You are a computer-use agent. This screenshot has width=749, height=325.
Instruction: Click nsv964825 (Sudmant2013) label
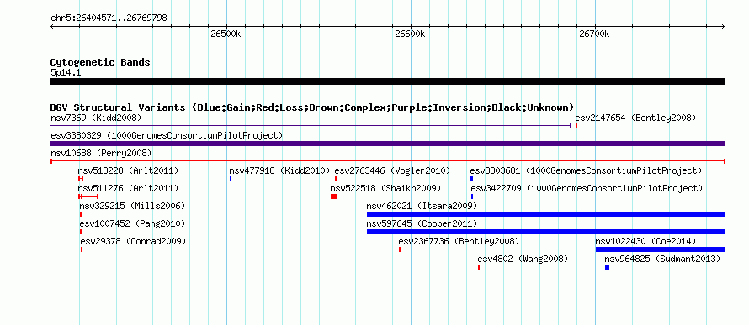click(662, 259)
